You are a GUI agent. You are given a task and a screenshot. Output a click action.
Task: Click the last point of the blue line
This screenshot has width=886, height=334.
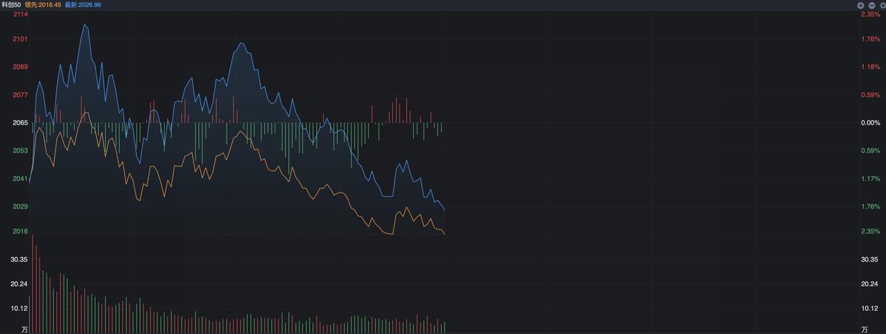(444, 210)
